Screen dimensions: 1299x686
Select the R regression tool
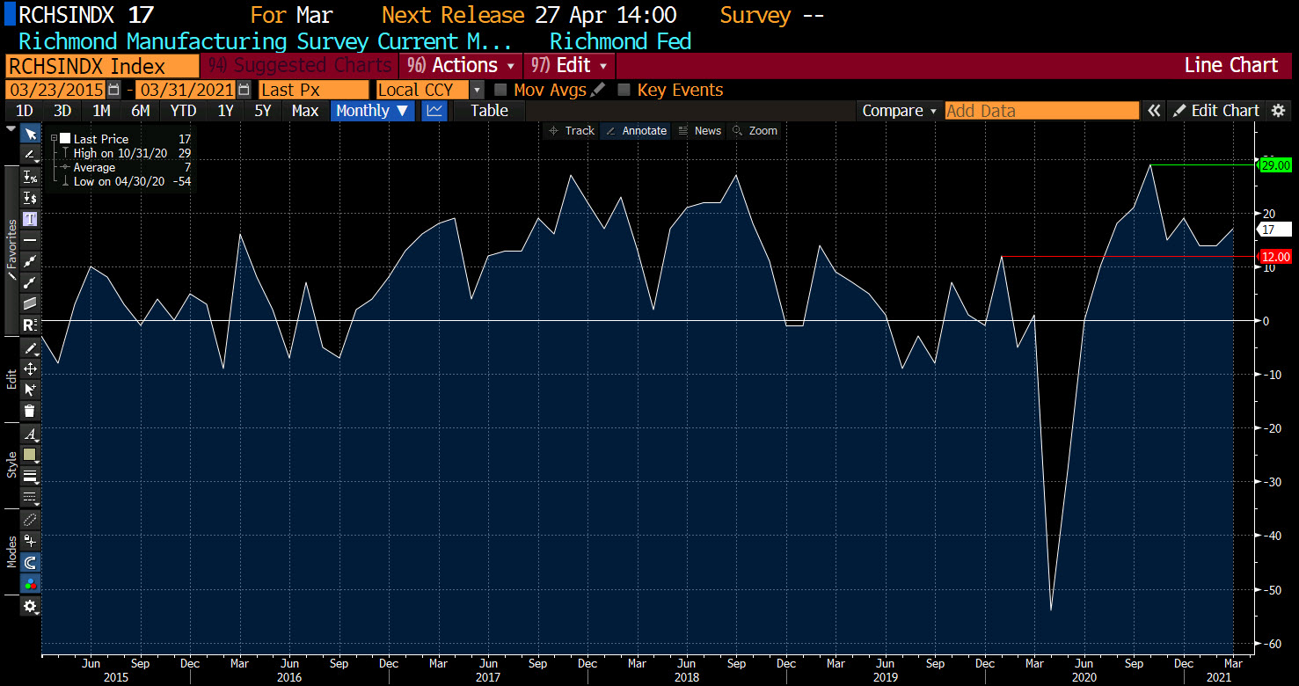[30, 325]
